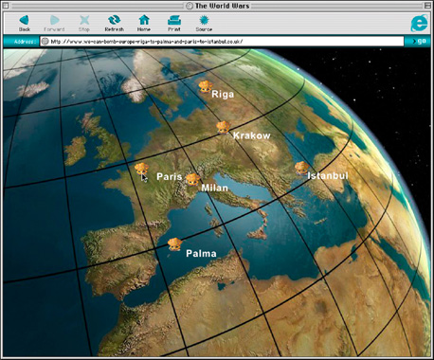The image size is (434, 360).
Task: Click the explosion marker at Krakow
Action: pos(223,128)
